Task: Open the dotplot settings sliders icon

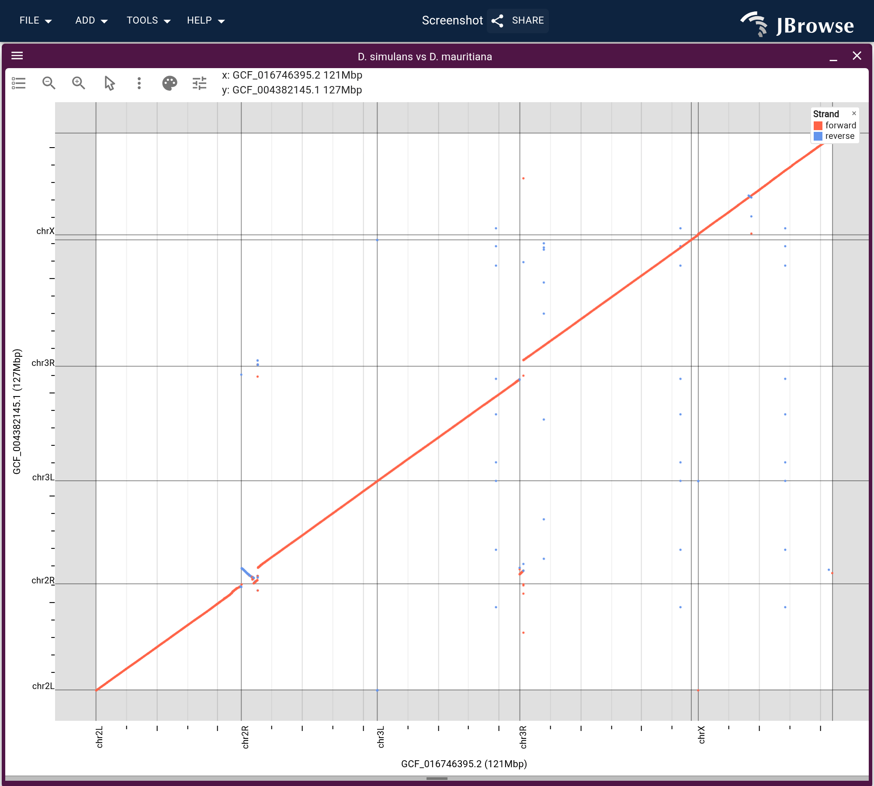Action: [199, 83]
